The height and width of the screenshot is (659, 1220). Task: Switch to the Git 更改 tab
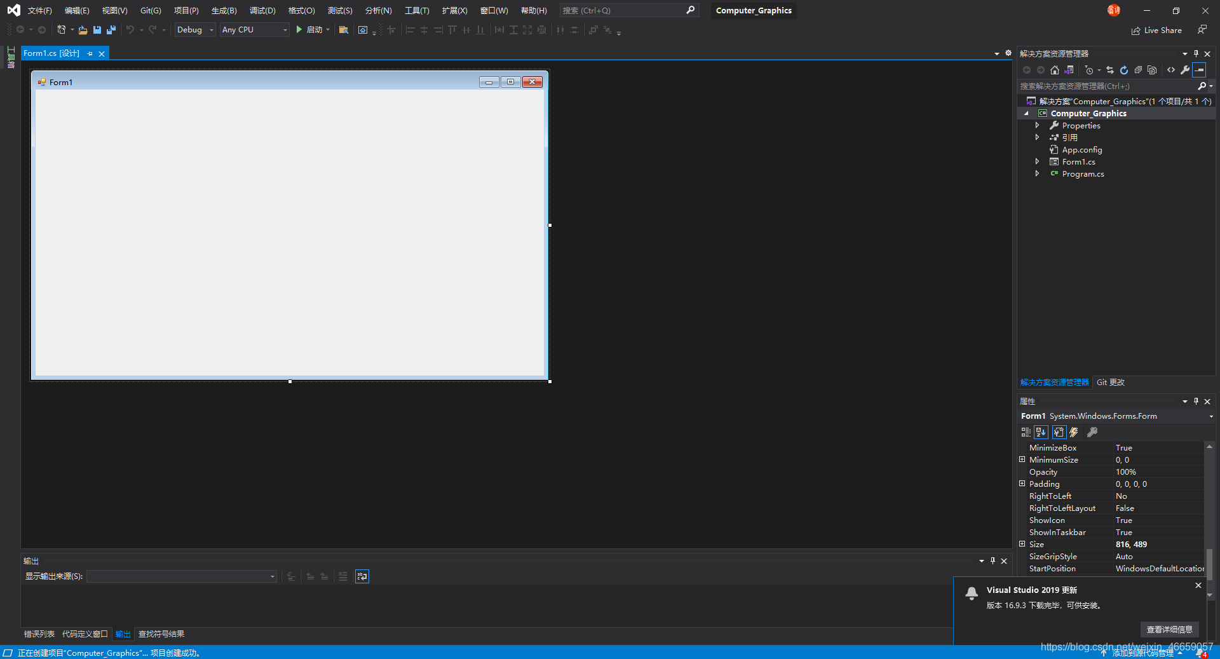[1111, 383]
